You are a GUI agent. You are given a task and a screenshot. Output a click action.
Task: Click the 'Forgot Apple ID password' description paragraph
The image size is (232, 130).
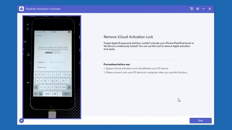[149, 46]
